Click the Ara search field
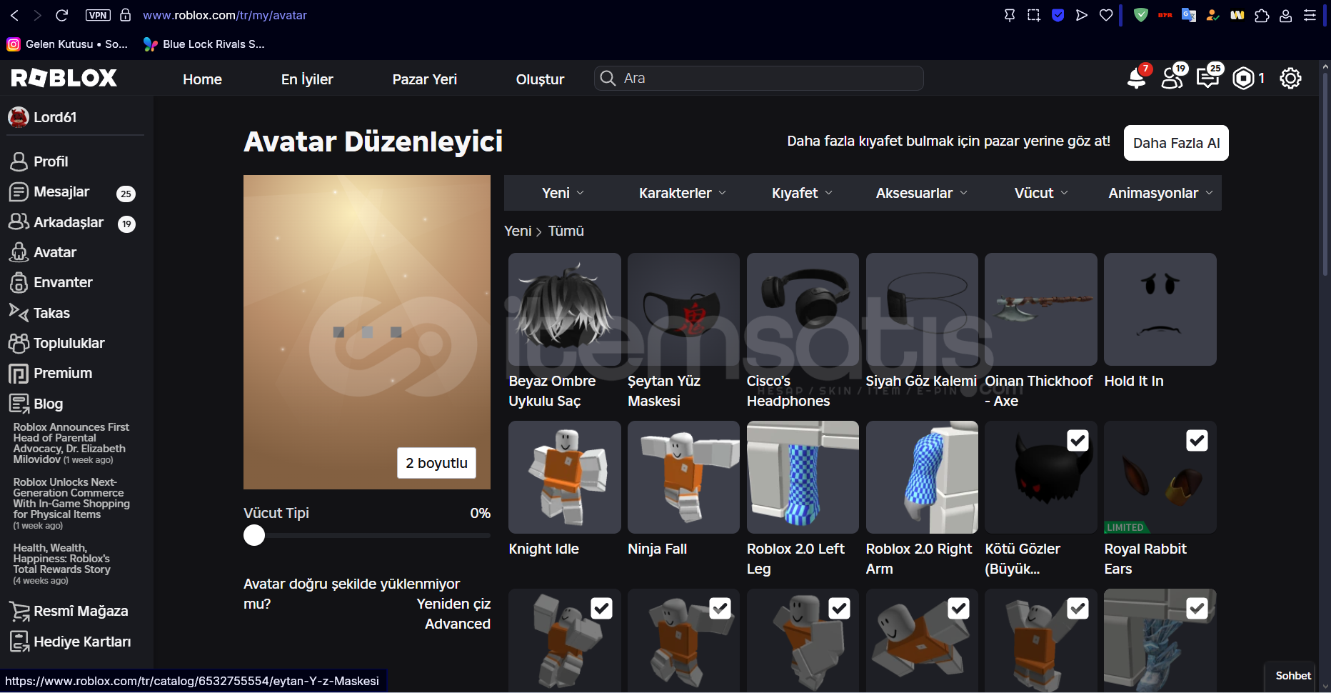This screenshot has width=1331, height=693. click(x=759, y=78)
